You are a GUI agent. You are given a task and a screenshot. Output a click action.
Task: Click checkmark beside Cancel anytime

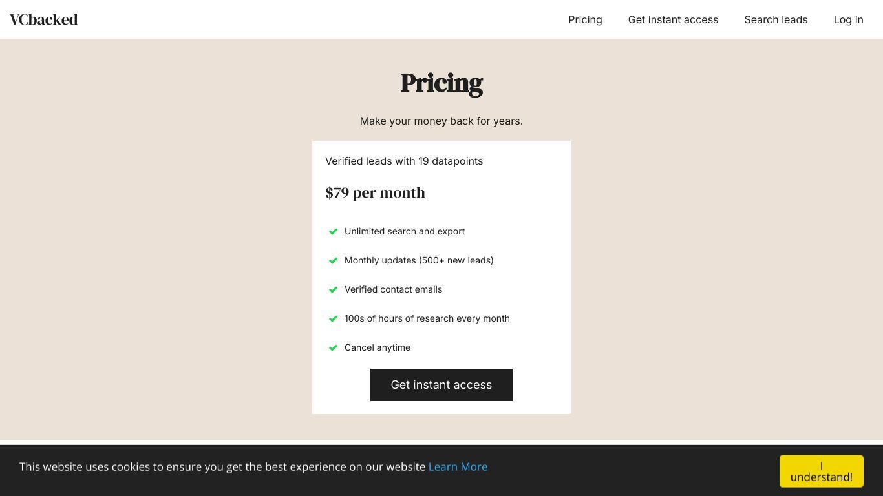tap(333, 347)
